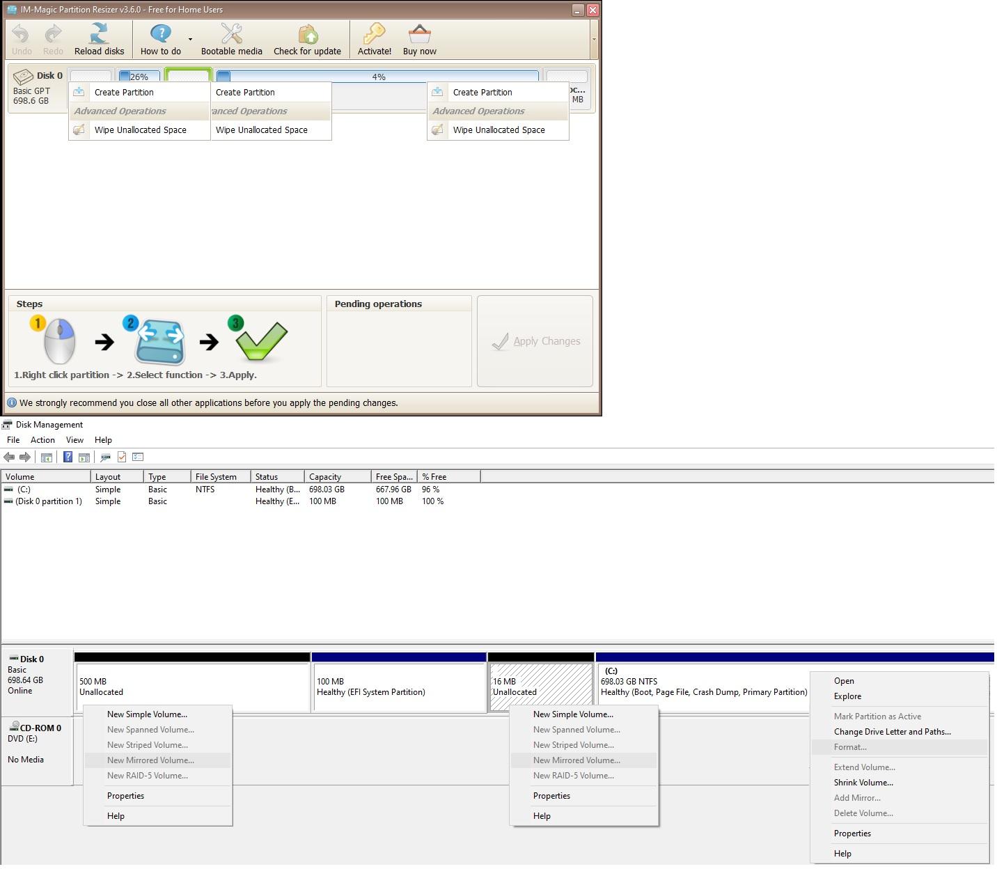
Task: Sort by the File System column header
Action: pyautogui.click(x=221, y=477)
